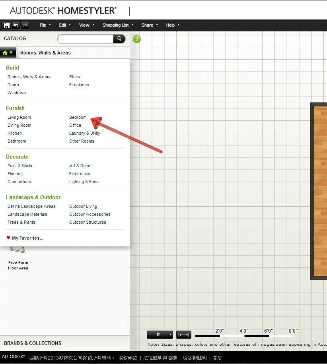Viewport: 327px width, 364px height.
Task: Open Laundry & Utility category
Action: click(85, 133)
